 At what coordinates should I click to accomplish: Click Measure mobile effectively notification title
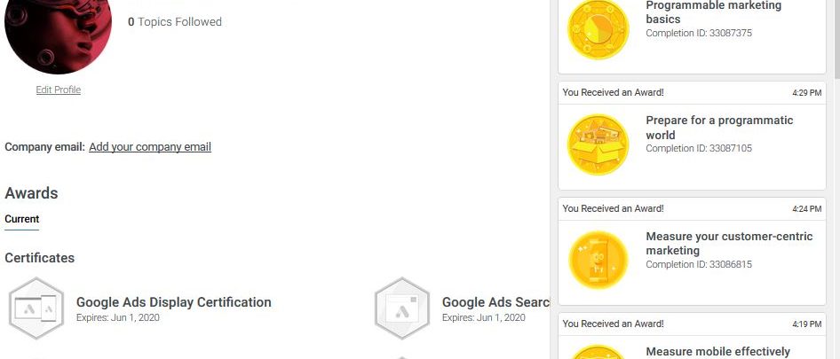point(717,352)
